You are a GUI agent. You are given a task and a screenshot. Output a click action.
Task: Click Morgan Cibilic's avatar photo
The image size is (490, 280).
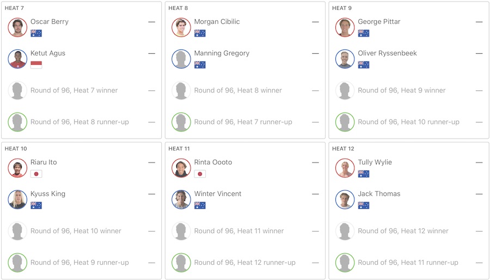point(181,27)
